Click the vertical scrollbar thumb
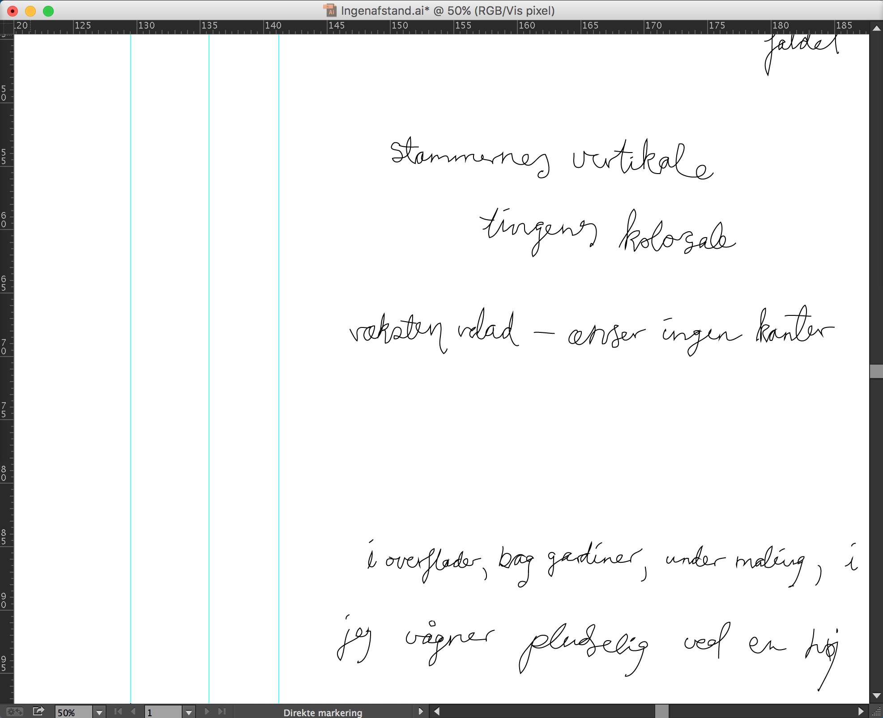 click(x=876, y=371)
